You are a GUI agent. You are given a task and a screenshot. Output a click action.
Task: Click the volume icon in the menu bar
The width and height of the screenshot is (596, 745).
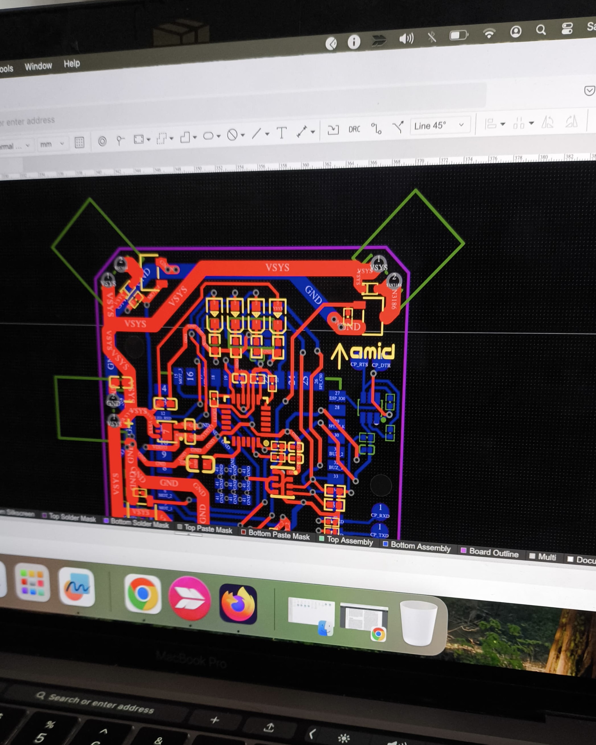(406, 38)
